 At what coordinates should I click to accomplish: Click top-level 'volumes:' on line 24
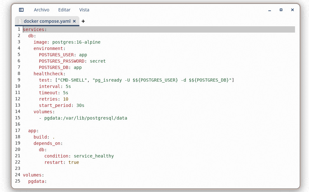tap(33, 175)
